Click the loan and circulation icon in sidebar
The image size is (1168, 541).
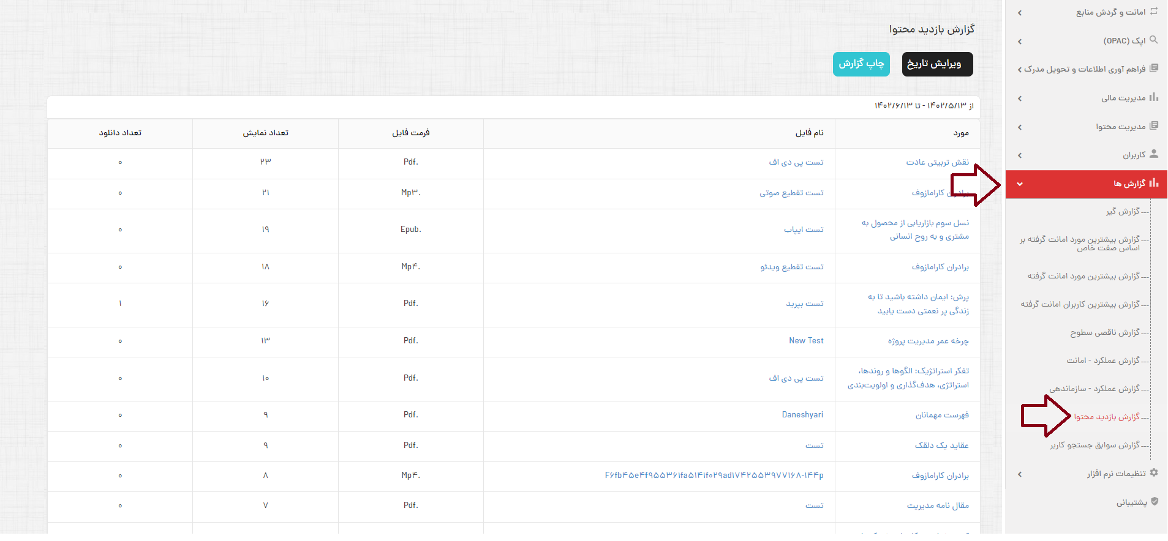(x=1154, y=12)
